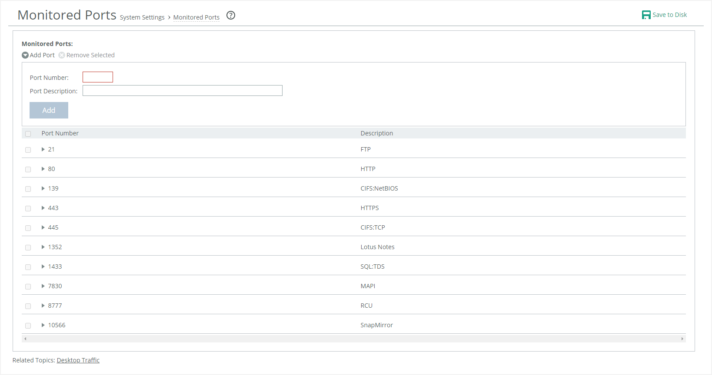The width and height of the screenshot is (712, 375).
Task: Select the checkbox for port 443
Action: click(28, 208)
